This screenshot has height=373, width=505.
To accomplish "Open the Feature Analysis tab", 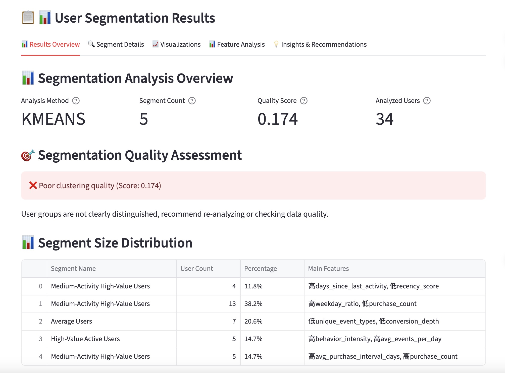I will 237,44.
